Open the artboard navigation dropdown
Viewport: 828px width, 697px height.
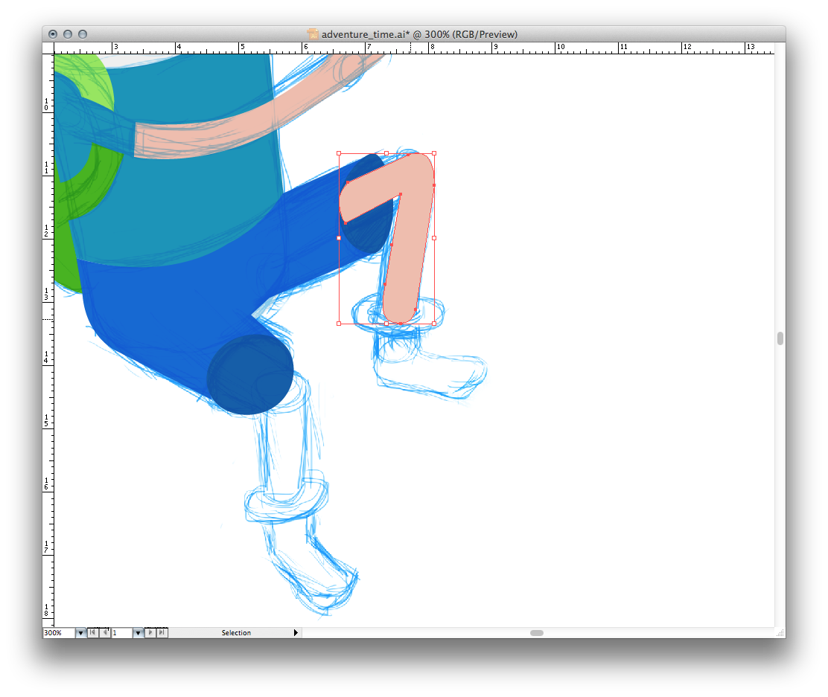[x=138, y=633]
